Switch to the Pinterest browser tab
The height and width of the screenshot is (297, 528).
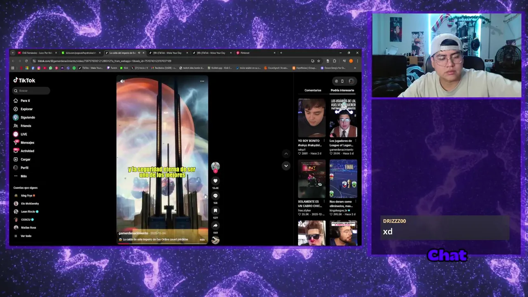click(256, 53)
